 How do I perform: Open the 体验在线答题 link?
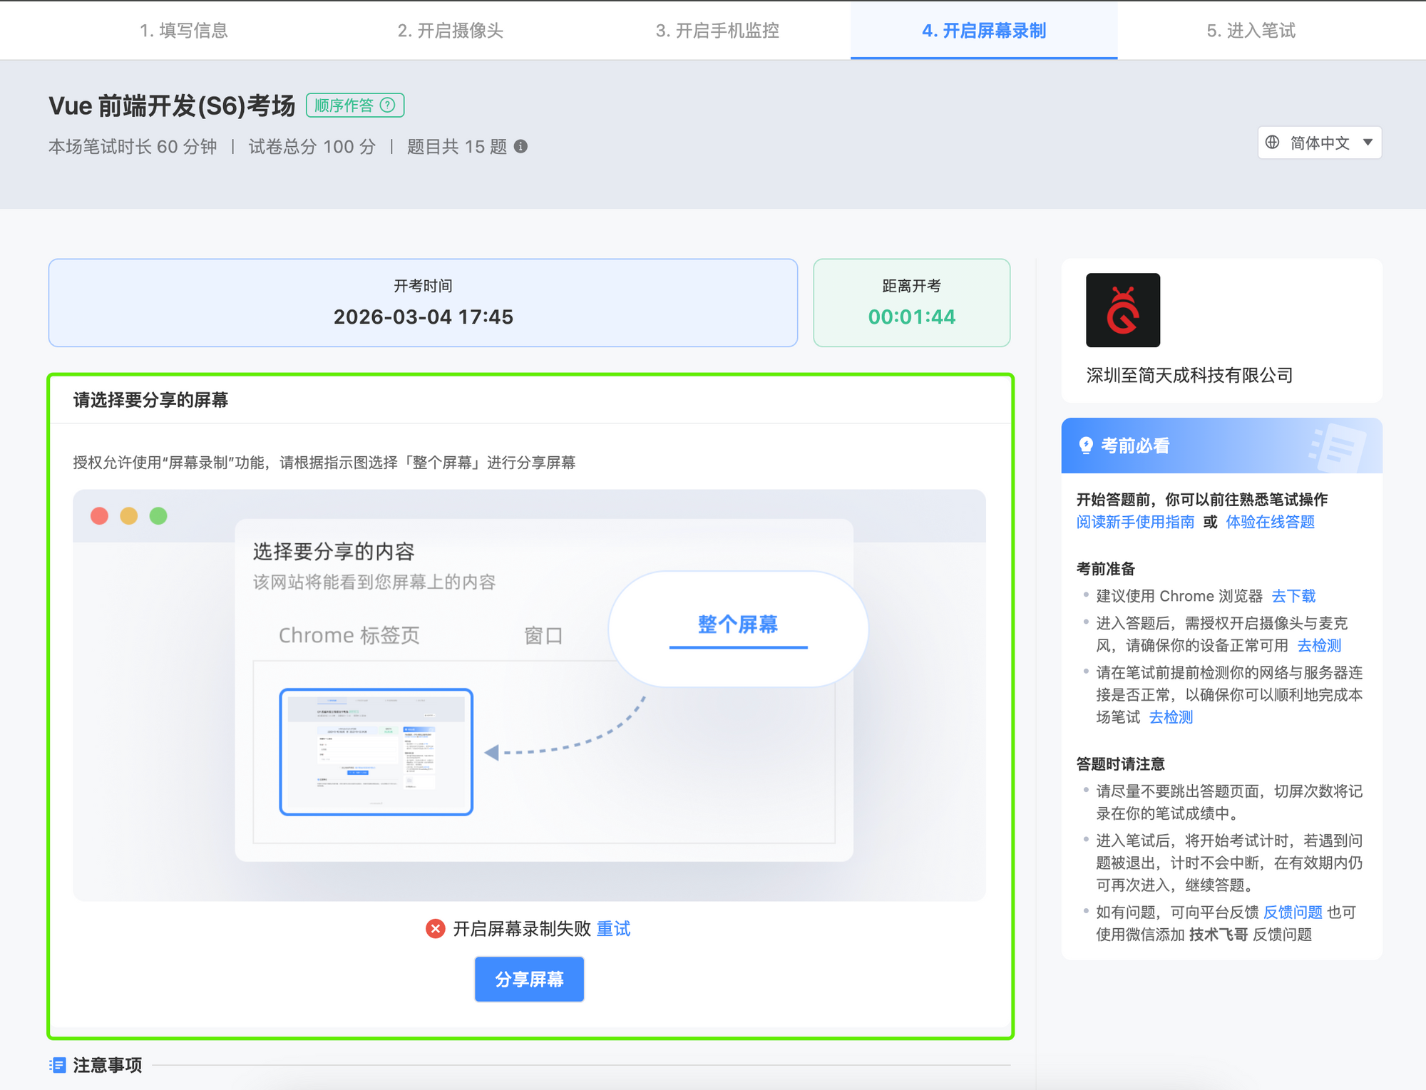pyautogui.click(x=1270, y=522)
